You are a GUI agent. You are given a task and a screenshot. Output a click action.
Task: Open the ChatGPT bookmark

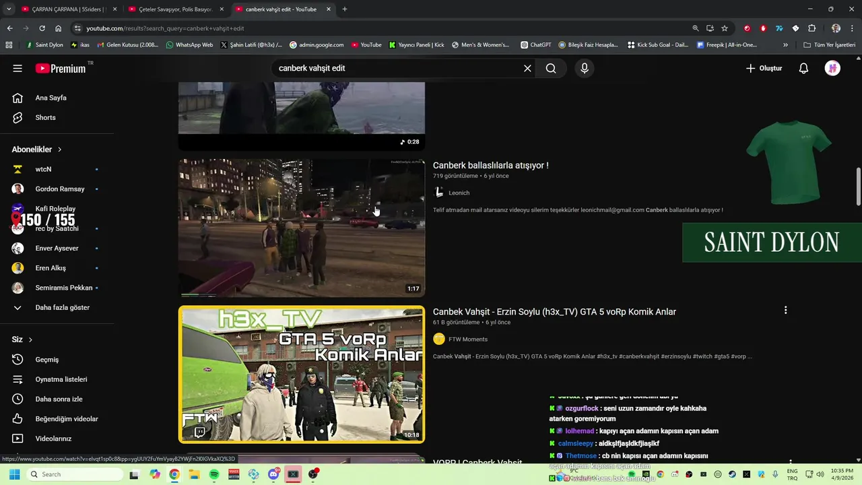[535, 45]
